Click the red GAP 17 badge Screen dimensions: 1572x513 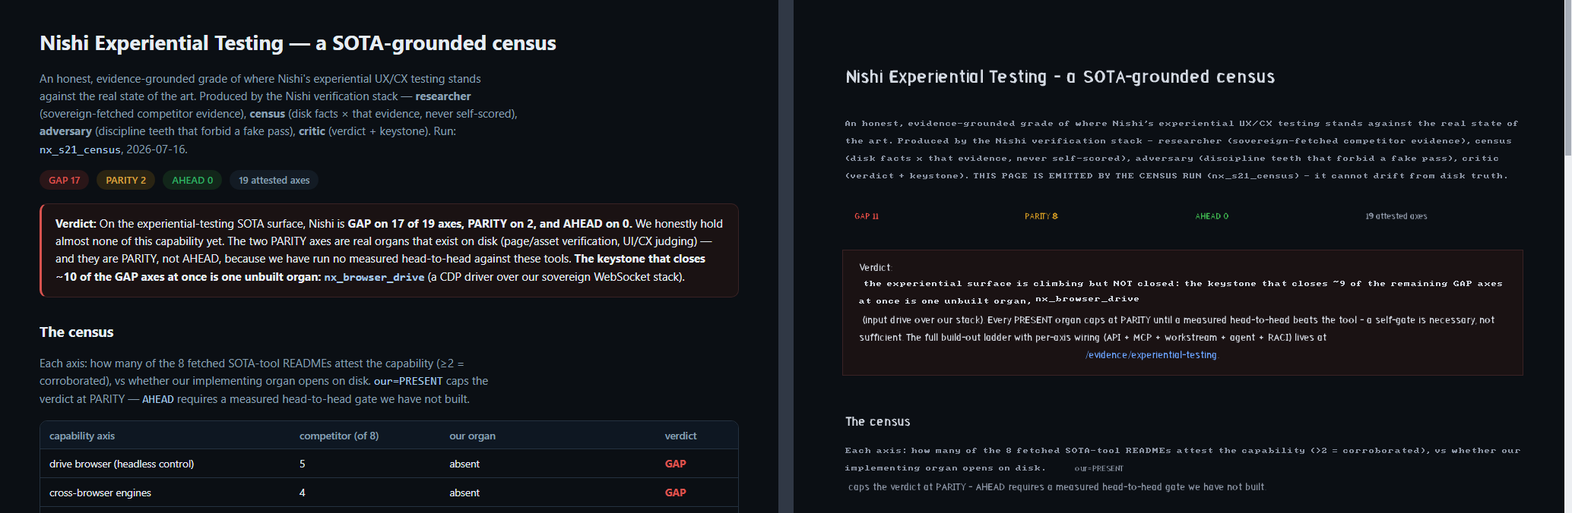65,180
